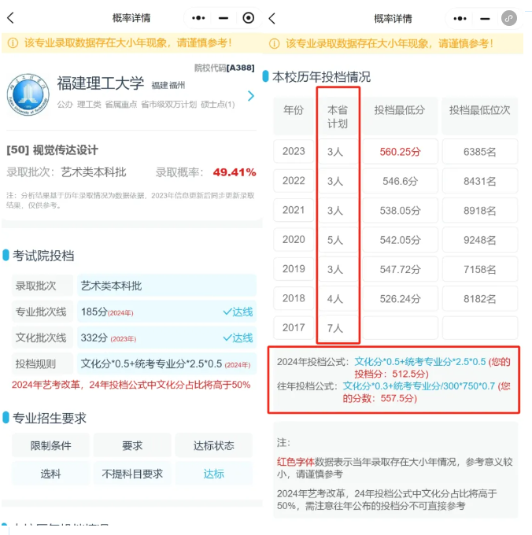This screenshot has height=535, width=532.
Task: Tap 考试院投档 section heading
Action: coord(43,256)
